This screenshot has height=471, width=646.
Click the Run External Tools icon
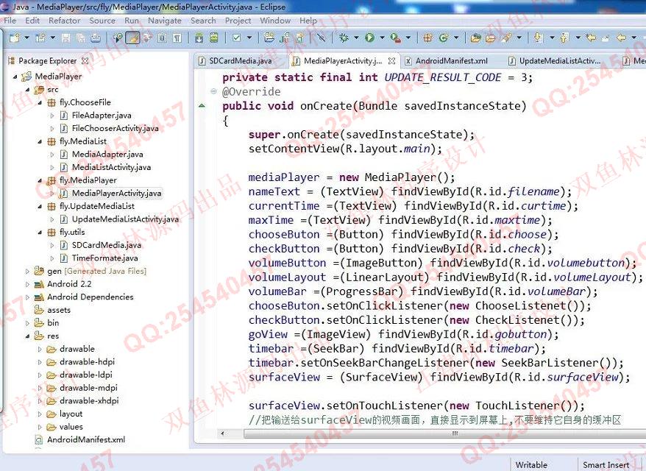click(x=396, y=38)
